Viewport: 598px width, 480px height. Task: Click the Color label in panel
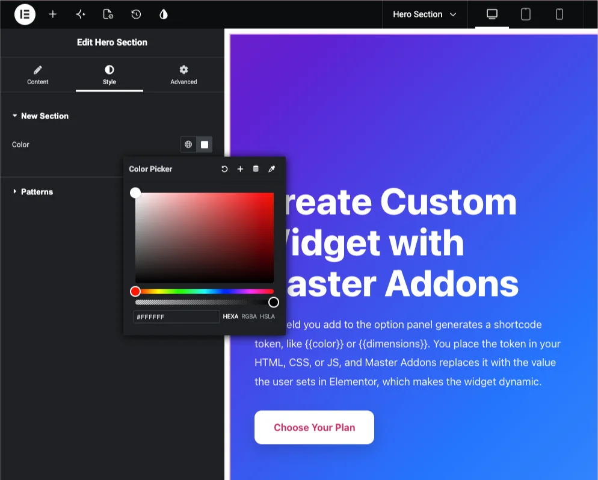[x=20, y=144]
